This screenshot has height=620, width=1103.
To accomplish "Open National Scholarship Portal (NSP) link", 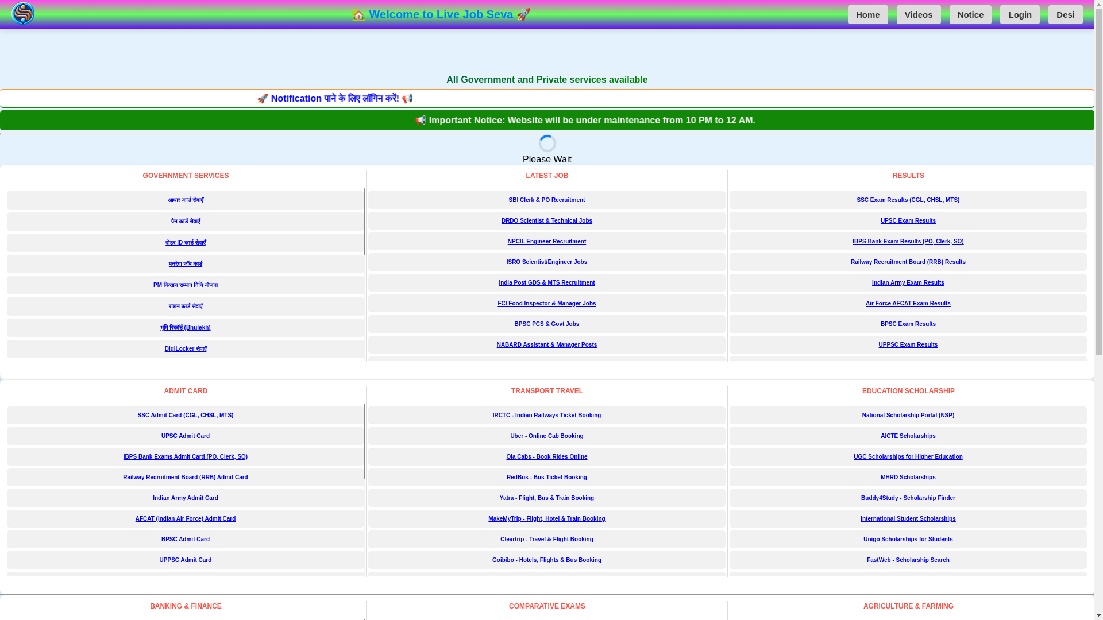I will point(908,416).
